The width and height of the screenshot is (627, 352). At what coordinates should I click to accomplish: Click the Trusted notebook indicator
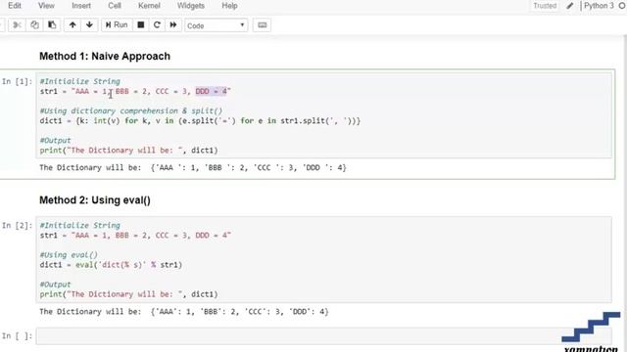pos(545,6)
